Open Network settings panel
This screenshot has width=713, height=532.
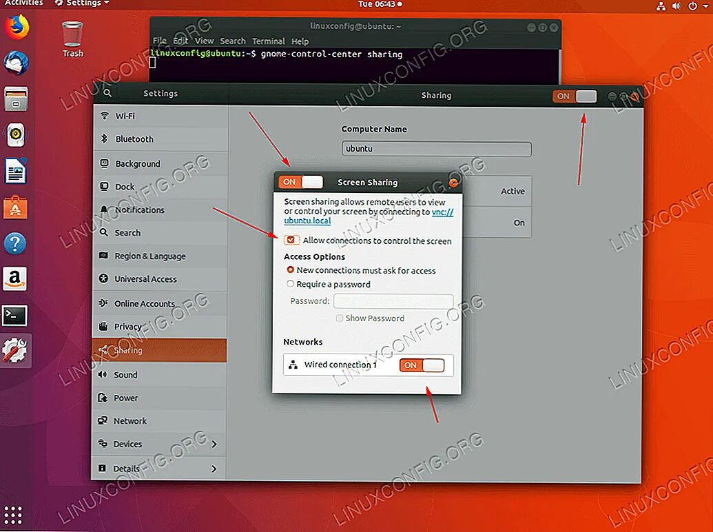(x=159, y=421)
